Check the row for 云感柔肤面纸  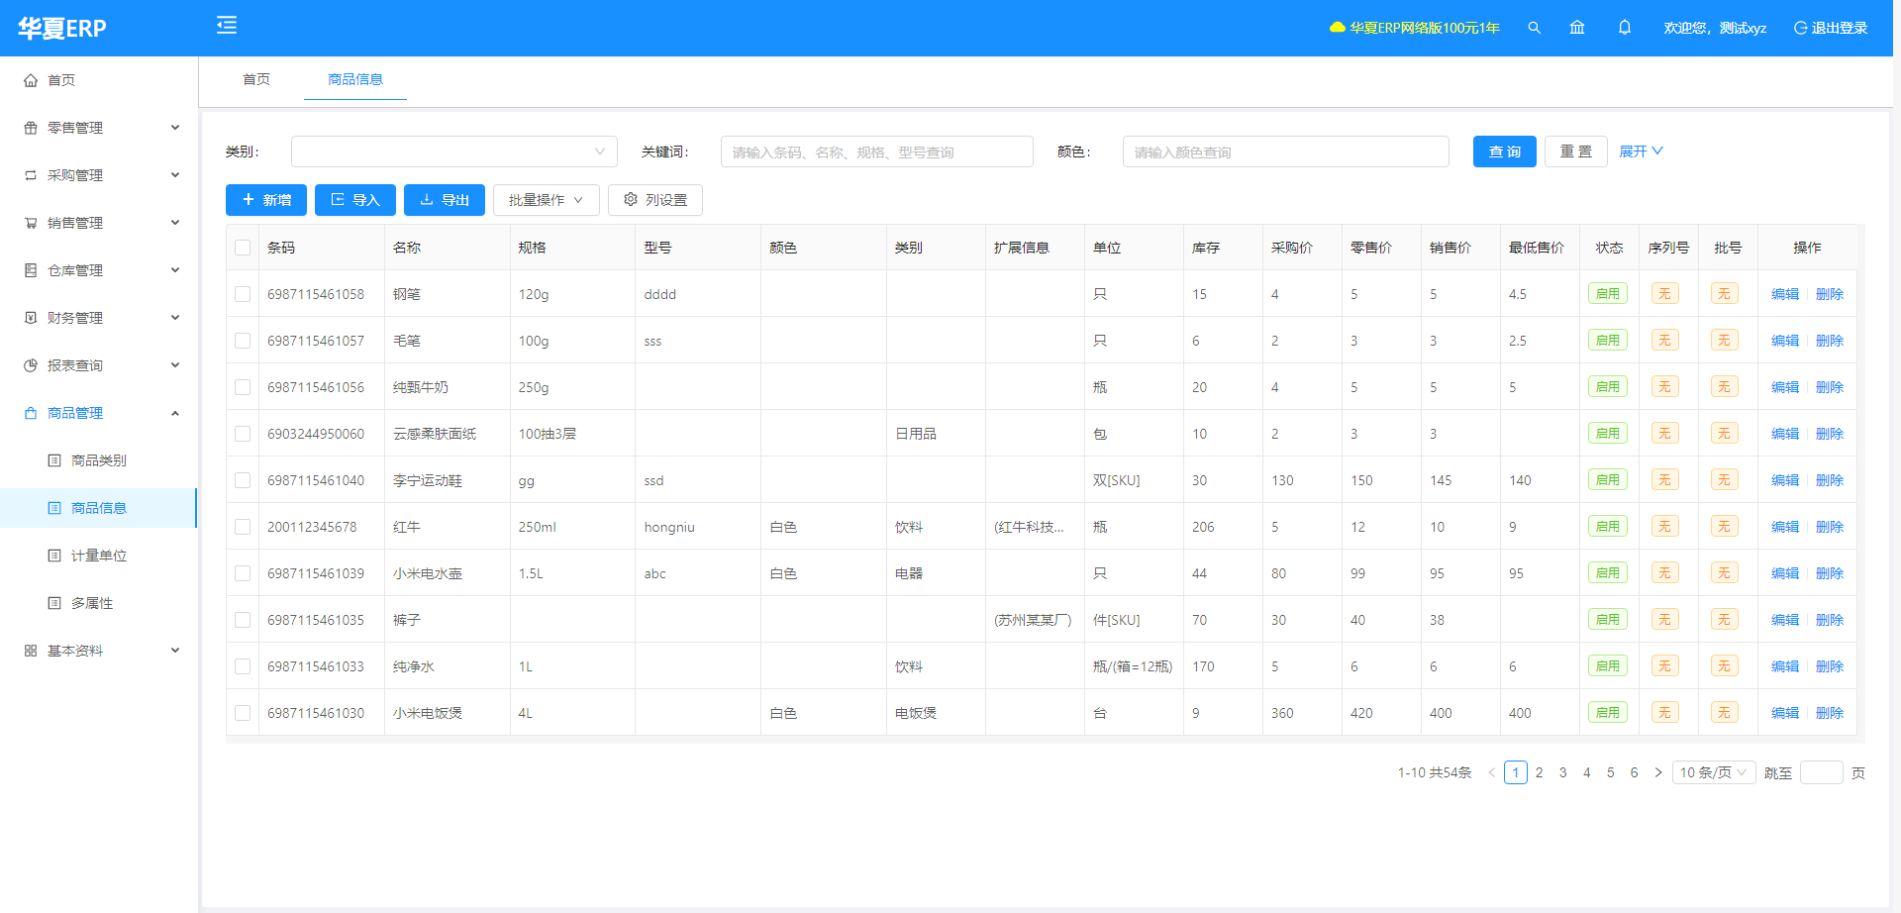[x=243, y=434]
